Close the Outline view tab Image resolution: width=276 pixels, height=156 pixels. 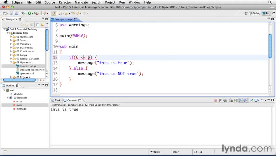point(17,85)
